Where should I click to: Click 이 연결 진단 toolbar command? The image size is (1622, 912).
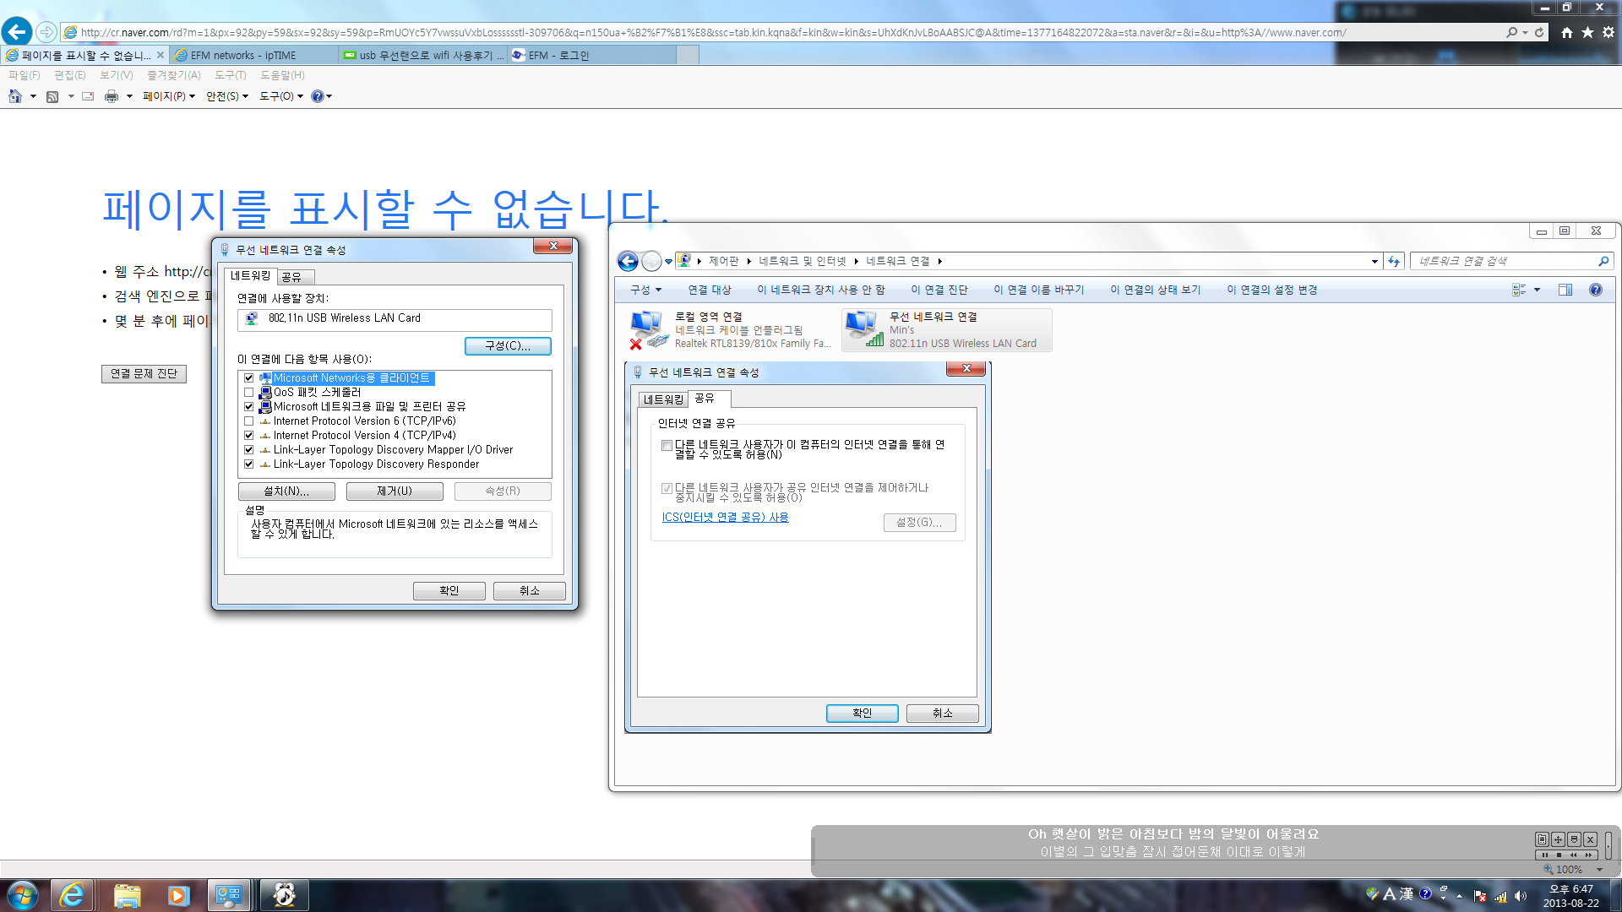click(x=939, y=290)
